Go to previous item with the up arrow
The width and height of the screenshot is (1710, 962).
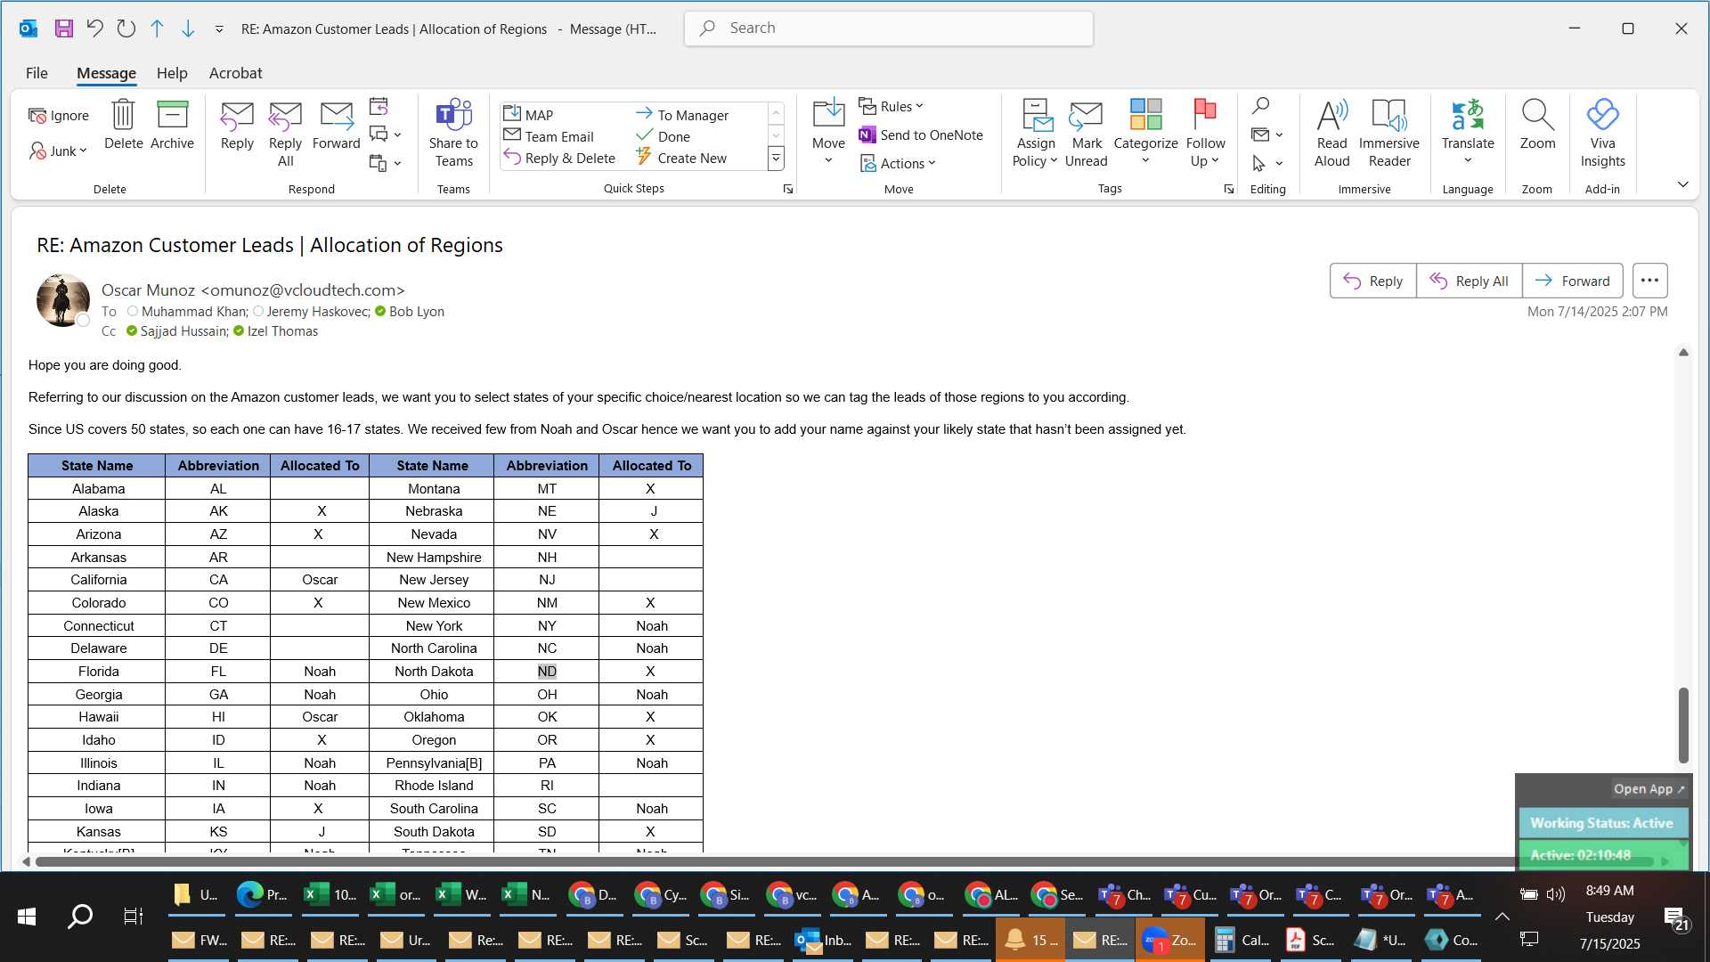[157, 29]
